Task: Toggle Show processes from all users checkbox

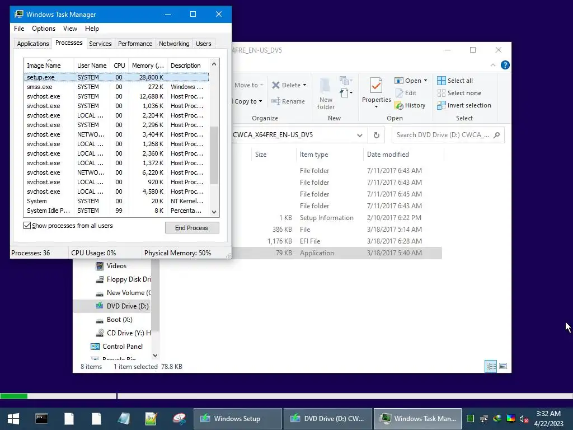Action: coord(27,225)
